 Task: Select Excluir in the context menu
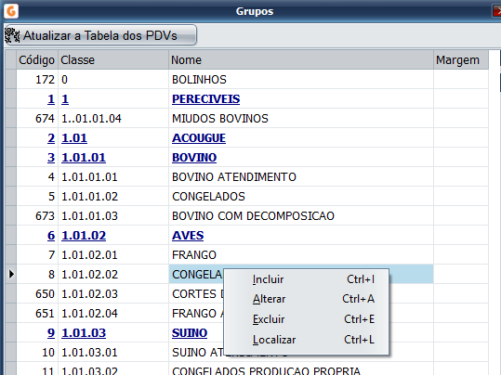pos(306,319)
